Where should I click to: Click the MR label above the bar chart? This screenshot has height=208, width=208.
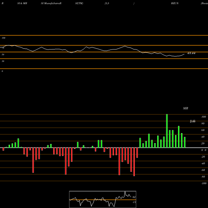click(186, 108)
